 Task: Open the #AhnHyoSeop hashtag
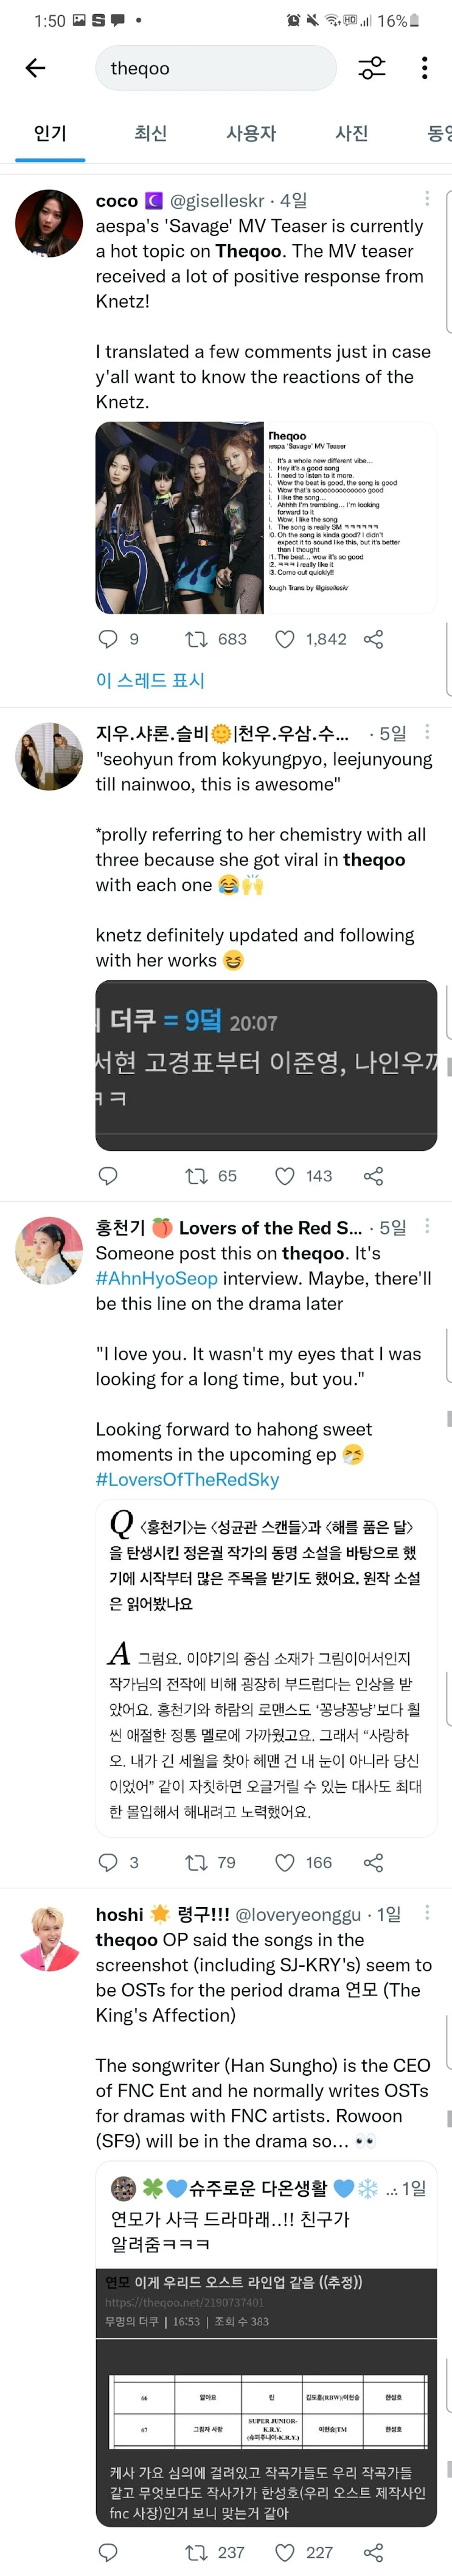(156, 1278)
